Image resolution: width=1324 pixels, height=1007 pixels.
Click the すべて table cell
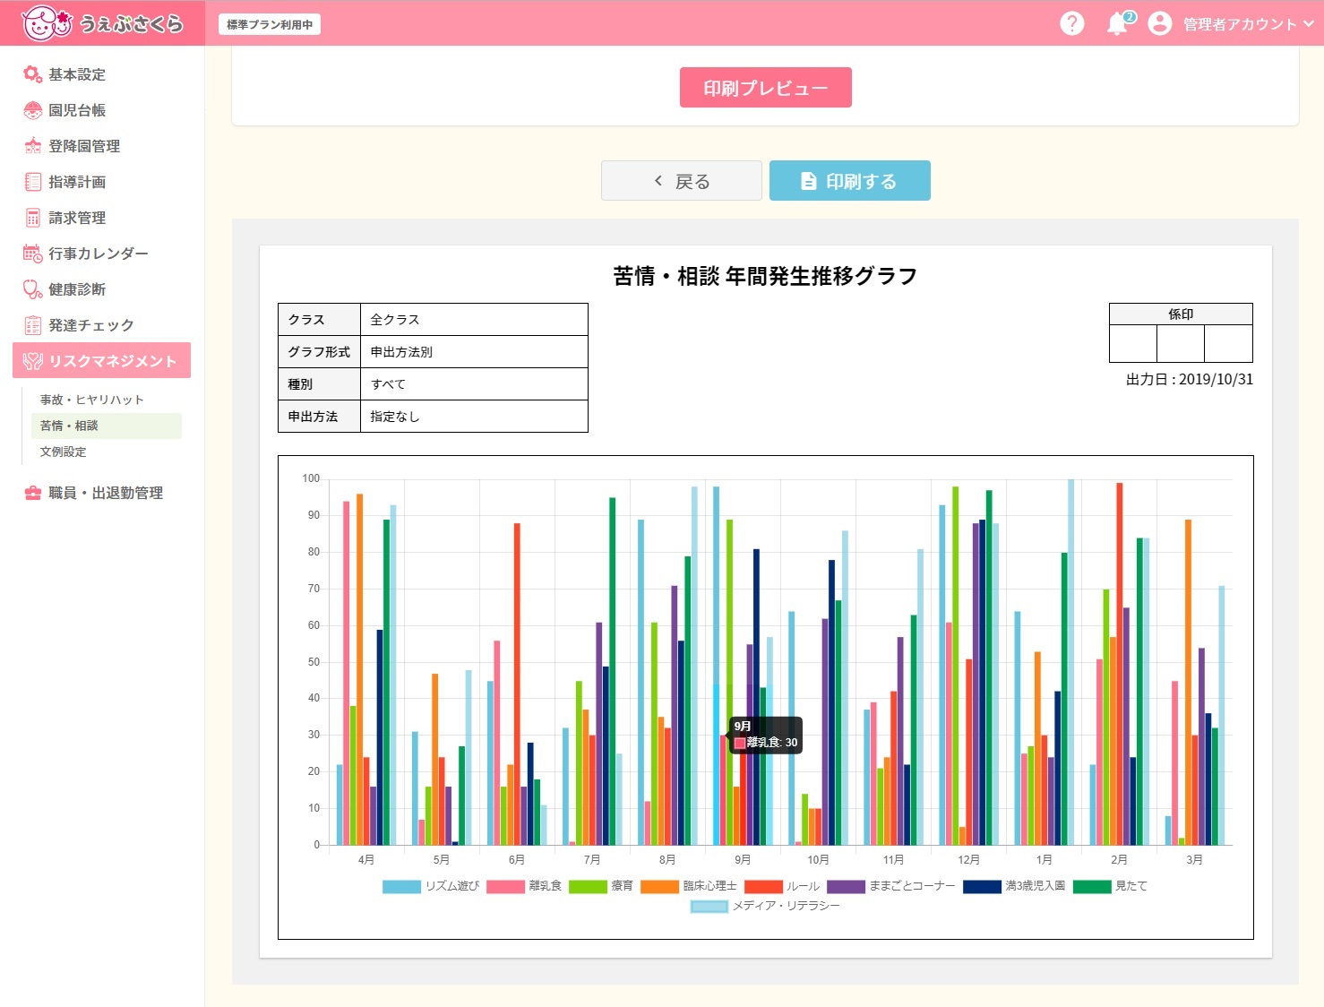point(474,384)
